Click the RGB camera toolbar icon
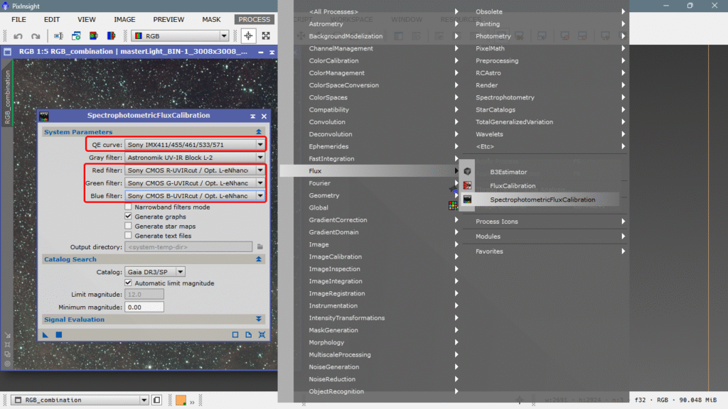 [94, 36]
